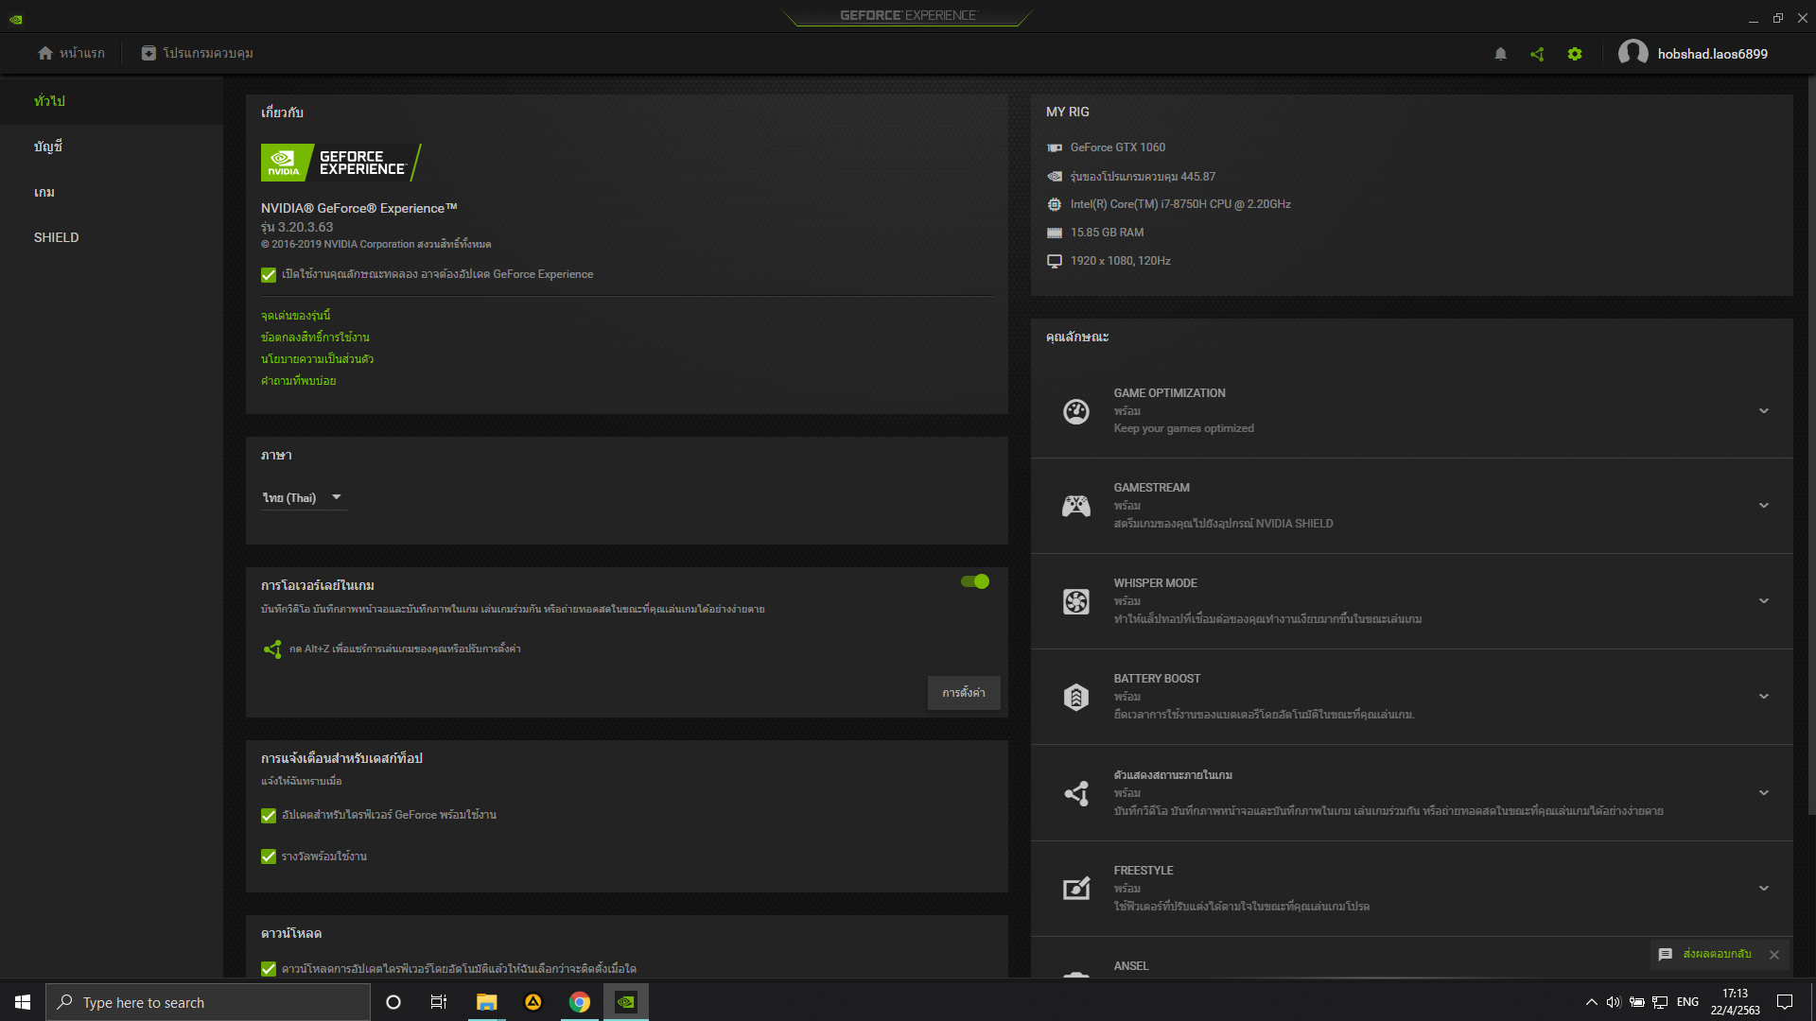Open Windows Start menu
This screenshot has height=1021, width=1816.
23,1002
